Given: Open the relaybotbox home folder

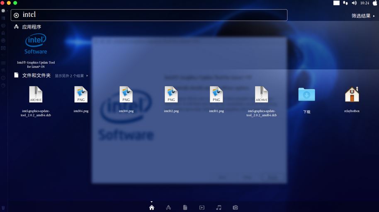Looking at the screenshot, I should 352,95.
